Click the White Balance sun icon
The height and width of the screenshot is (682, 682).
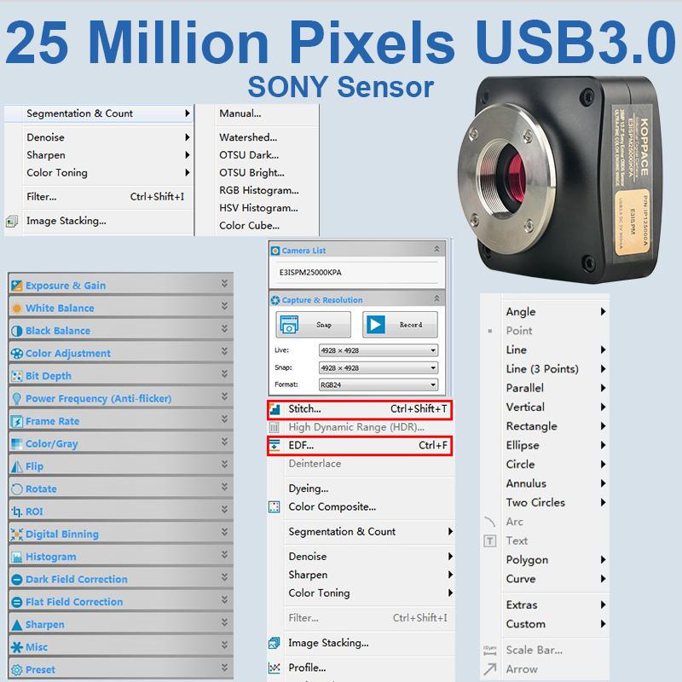(x=17, y=308)
